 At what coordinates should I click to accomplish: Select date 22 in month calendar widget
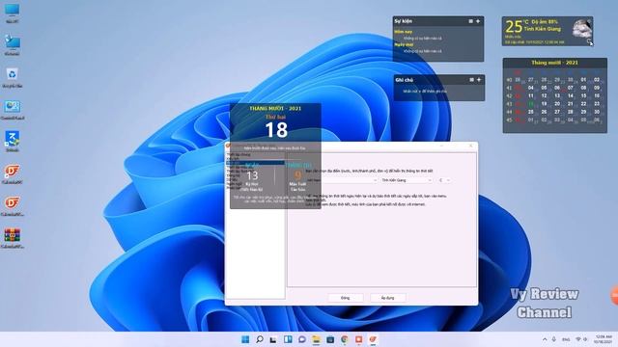pyautogui.click(x=583, y=104)
